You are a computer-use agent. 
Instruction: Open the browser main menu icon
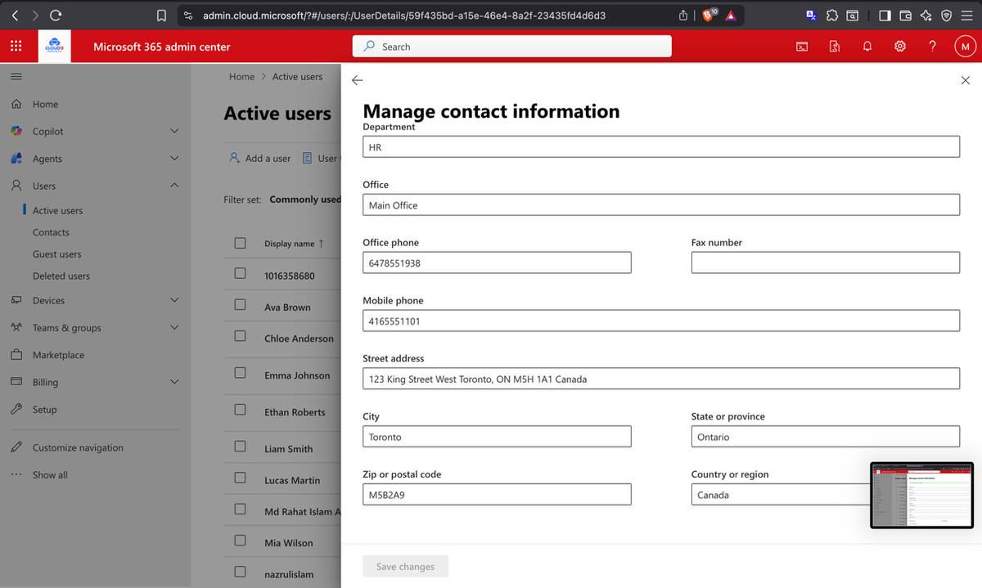click(x=966, y=15)
